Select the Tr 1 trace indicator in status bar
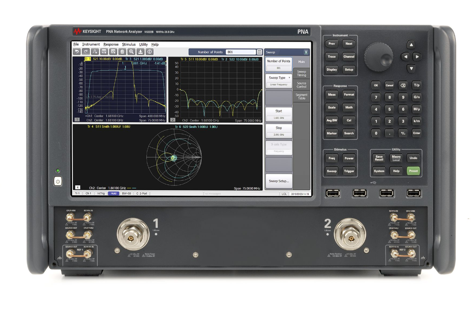 (x=78, y=194)
